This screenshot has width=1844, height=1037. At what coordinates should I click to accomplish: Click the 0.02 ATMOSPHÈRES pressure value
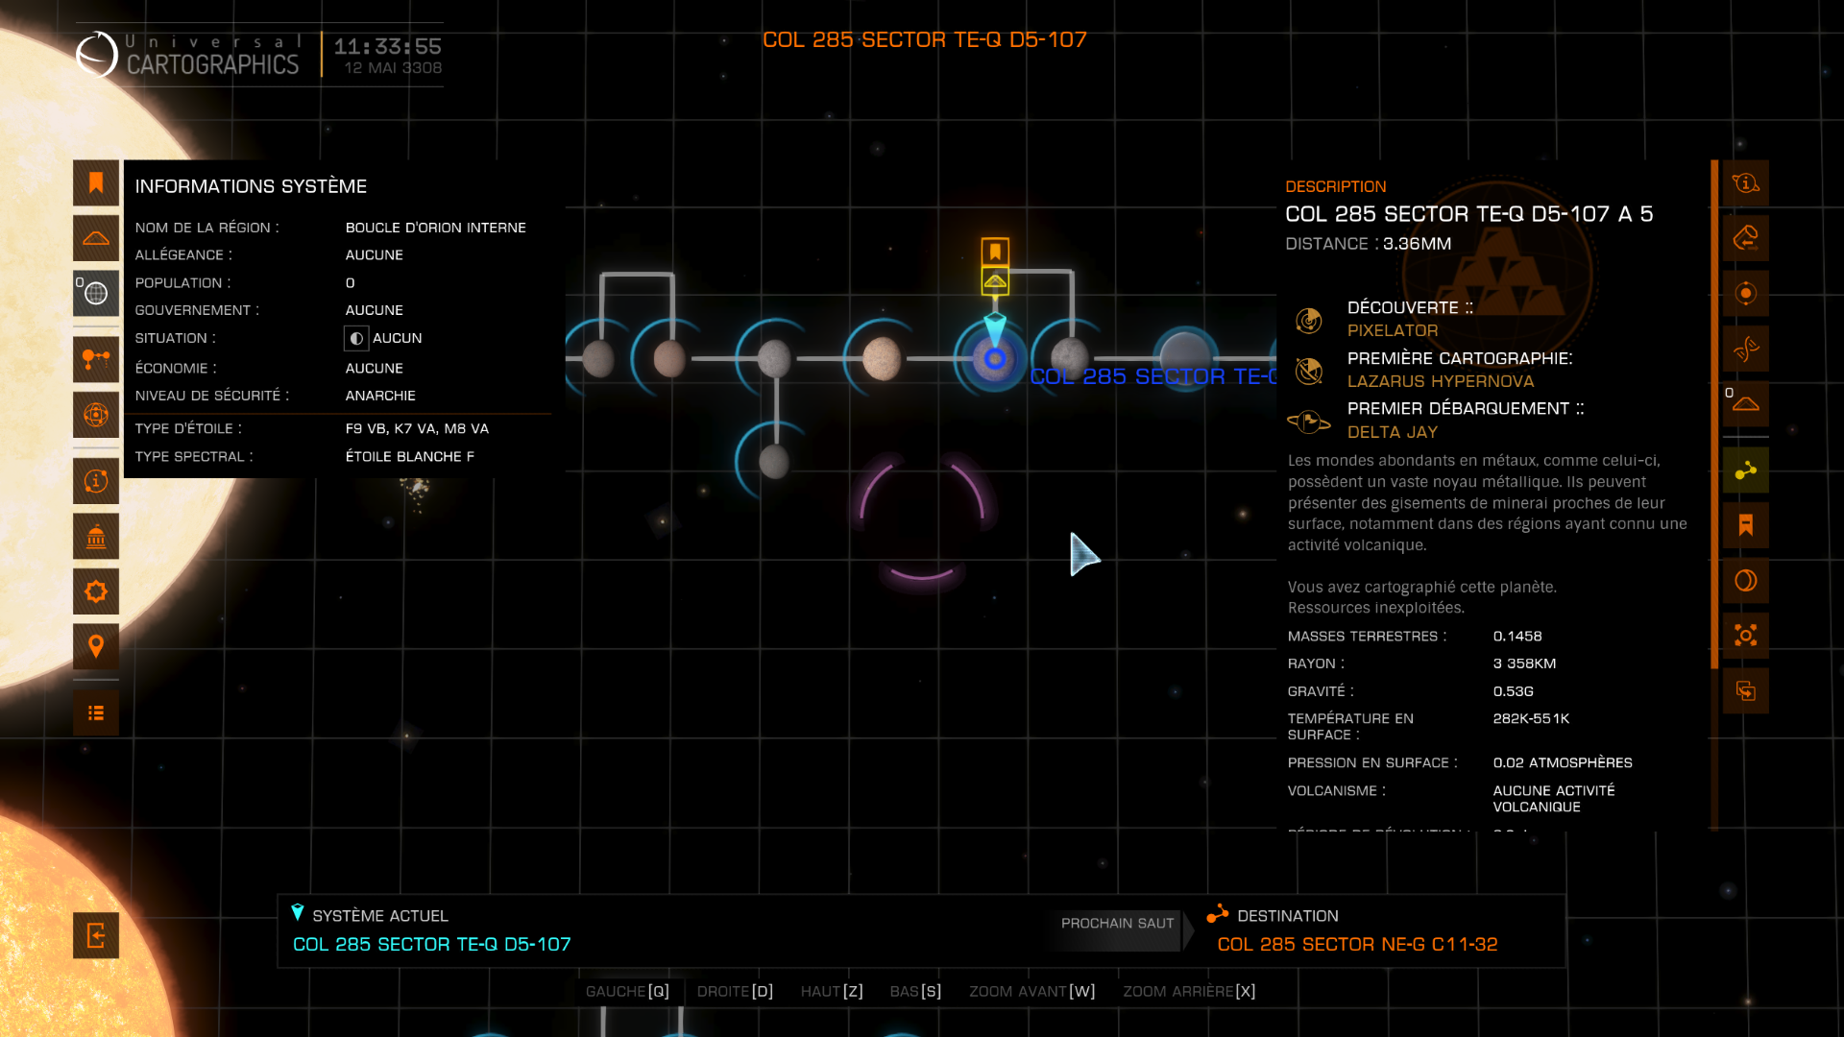(1562, 762)
